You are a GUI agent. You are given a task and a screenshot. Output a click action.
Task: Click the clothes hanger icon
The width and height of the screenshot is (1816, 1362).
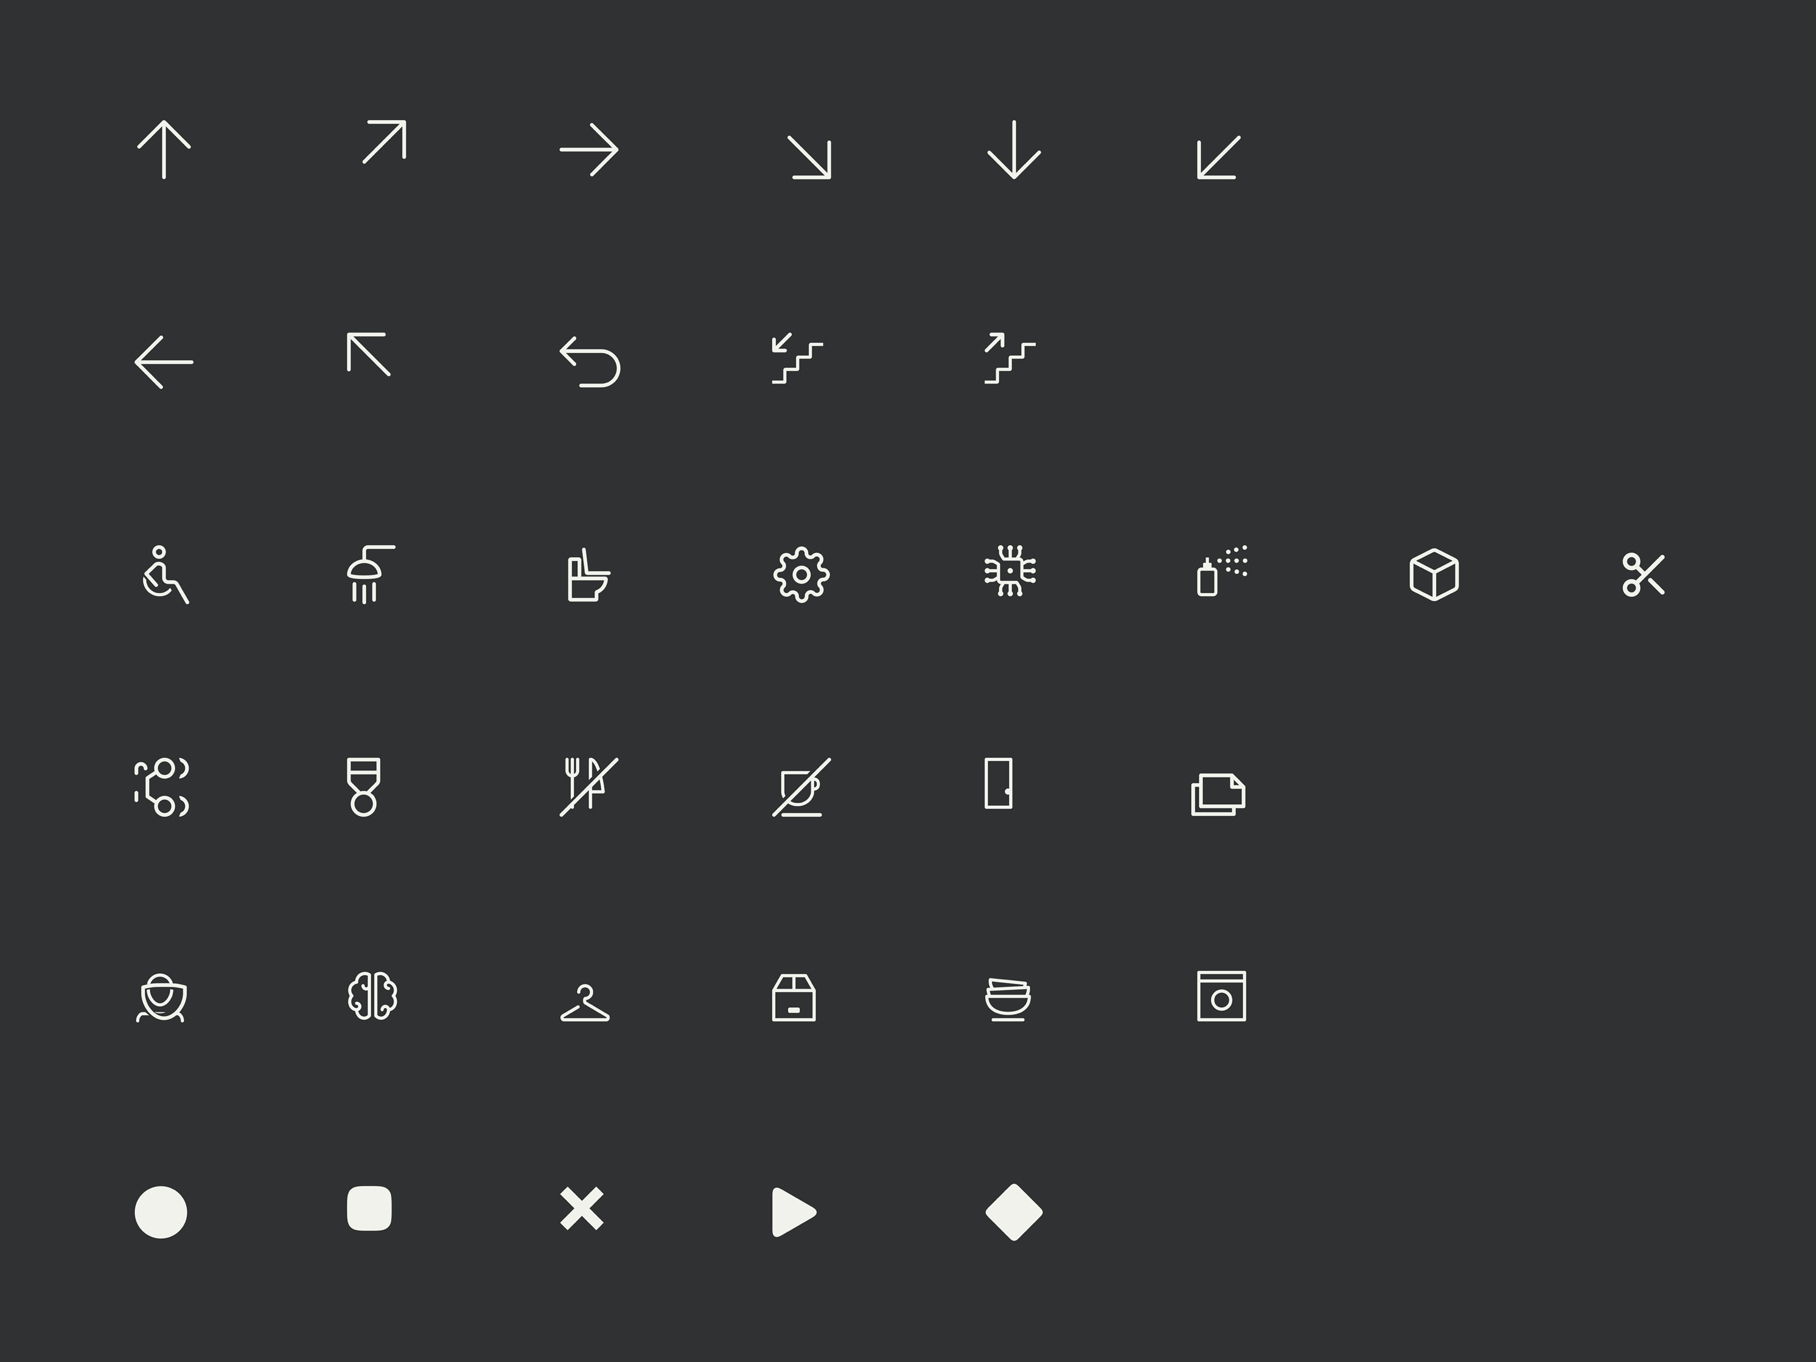[585, 1002]
